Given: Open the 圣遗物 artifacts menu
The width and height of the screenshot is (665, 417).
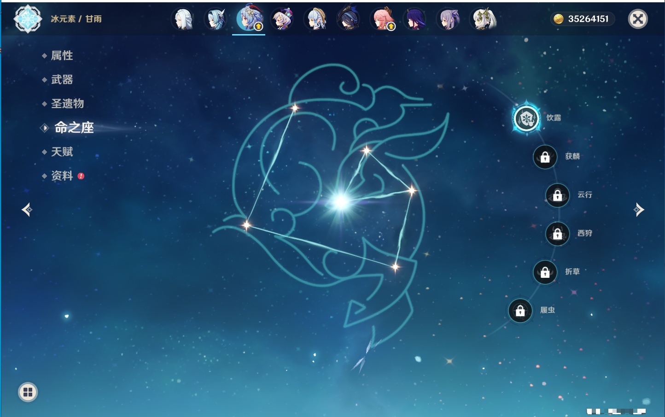Looking at the screenshot, I should point(67,104).
